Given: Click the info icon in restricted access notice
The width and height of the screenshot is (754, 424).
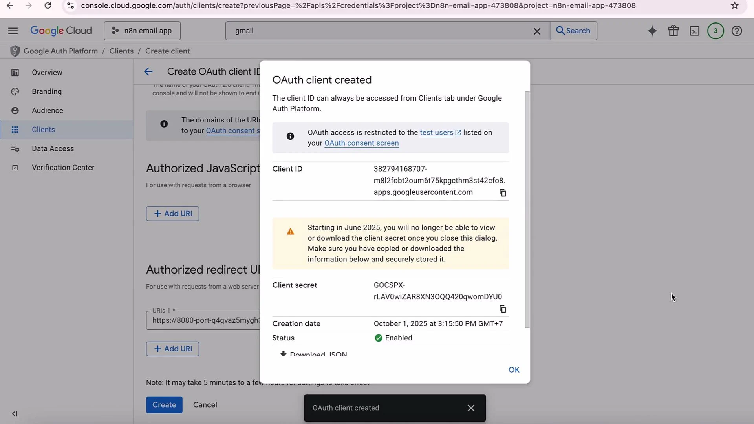Looking at the screenshot, I should (290, 136).
